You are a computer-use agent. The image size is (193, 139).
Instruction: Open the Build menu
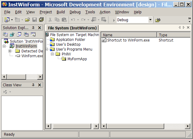tap(61, 12)
